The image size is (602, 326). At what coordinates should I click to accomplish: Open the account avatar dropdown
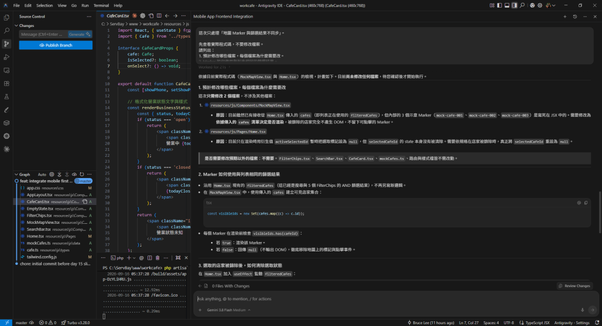550,5
